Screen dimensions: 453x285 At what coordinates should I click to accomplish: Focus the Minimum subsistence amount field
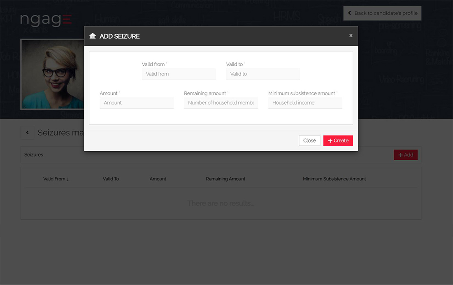[305, 103]
